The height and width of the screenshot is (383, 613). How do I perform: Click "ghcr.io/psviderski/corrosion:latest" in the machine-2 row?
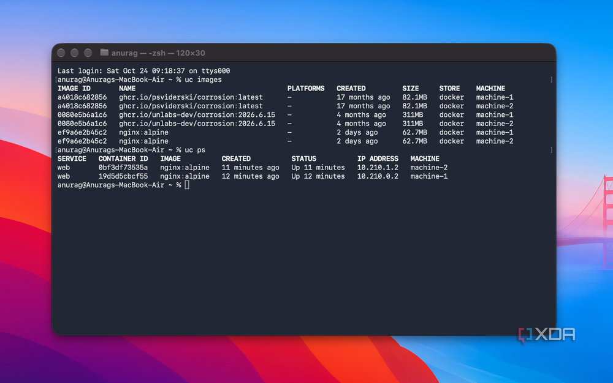(x=191, y=106)
